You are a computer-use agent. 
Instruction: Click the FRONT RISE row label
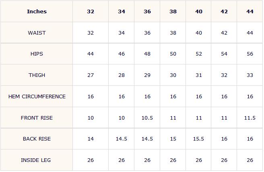click(37, 118)
